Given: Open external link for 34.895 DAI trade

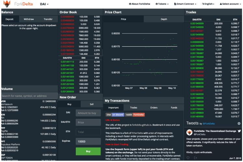Looking at the screenshot, I should (x=238, y=72).
